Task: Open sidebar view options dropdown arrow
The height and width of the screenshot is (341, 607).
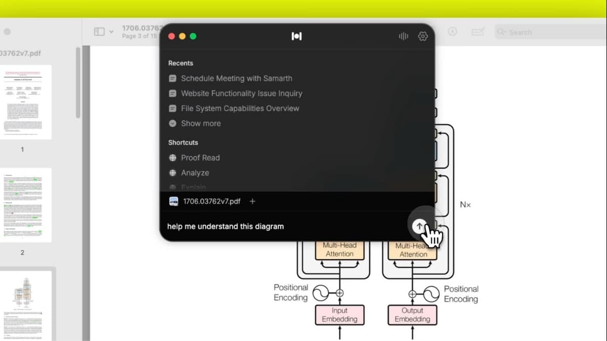Action: 111,32
